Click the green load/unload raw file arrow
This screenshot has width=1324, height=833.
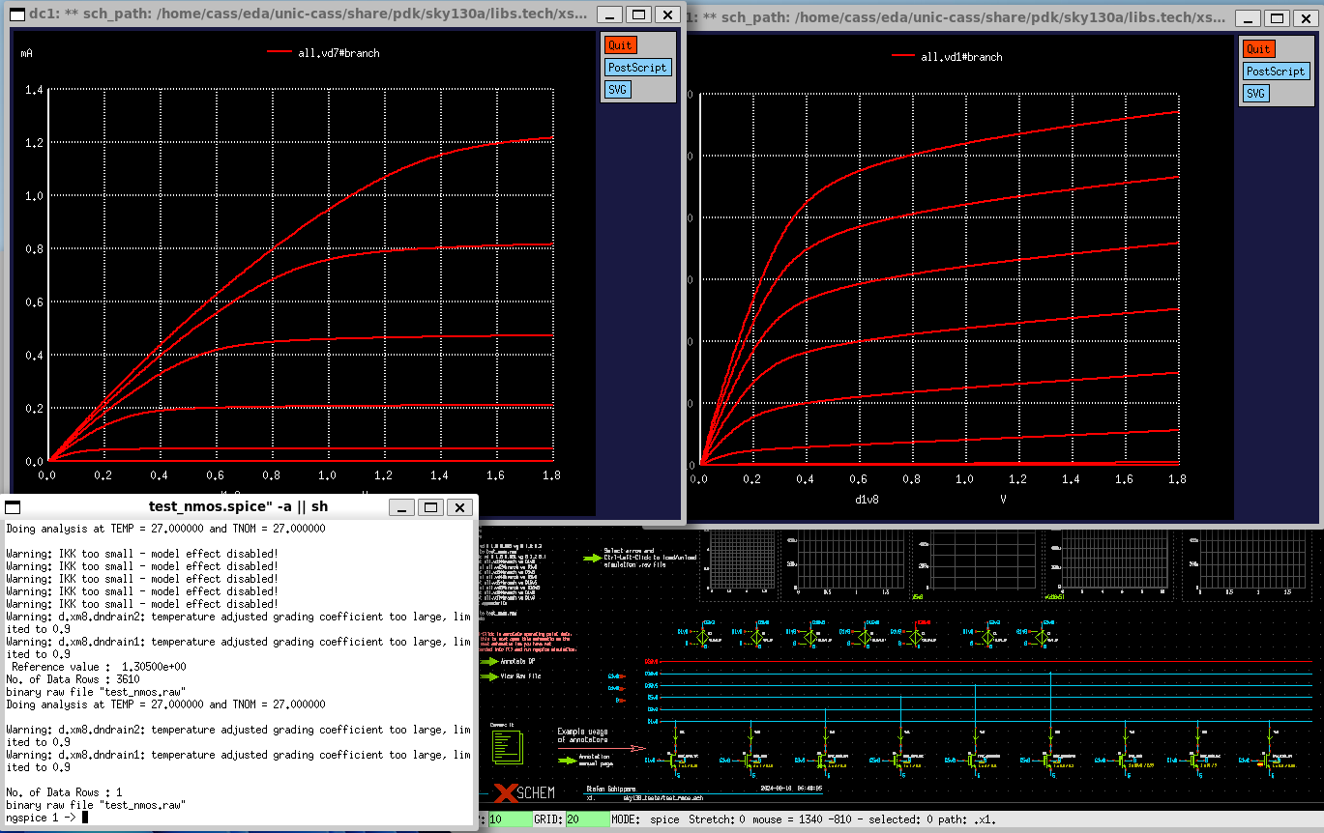[x=591, y=558]
